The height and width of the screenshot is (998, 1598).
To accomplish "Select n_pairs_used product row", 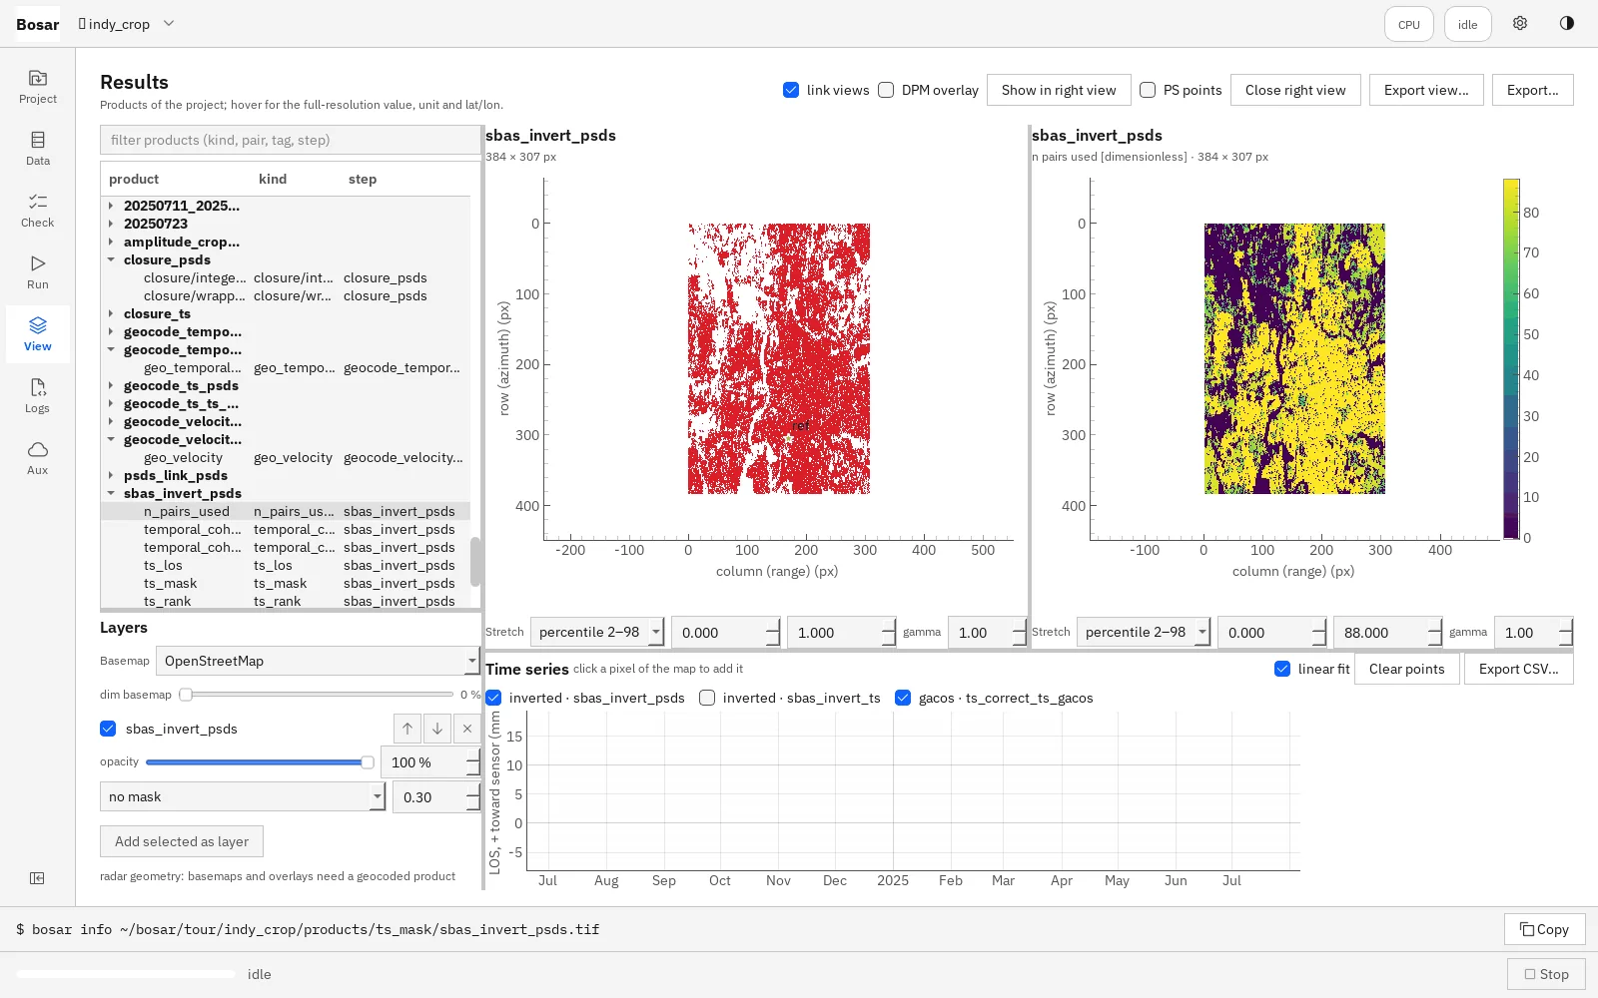I will point(286,511).
